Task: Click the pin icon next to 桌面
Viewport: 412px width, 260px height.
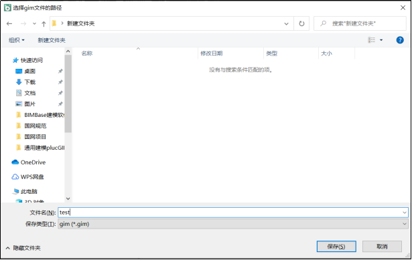Action: tap(60, 71)
